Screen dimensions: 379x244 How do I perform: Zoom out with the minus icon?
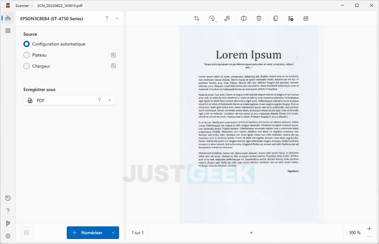point(369,236)
